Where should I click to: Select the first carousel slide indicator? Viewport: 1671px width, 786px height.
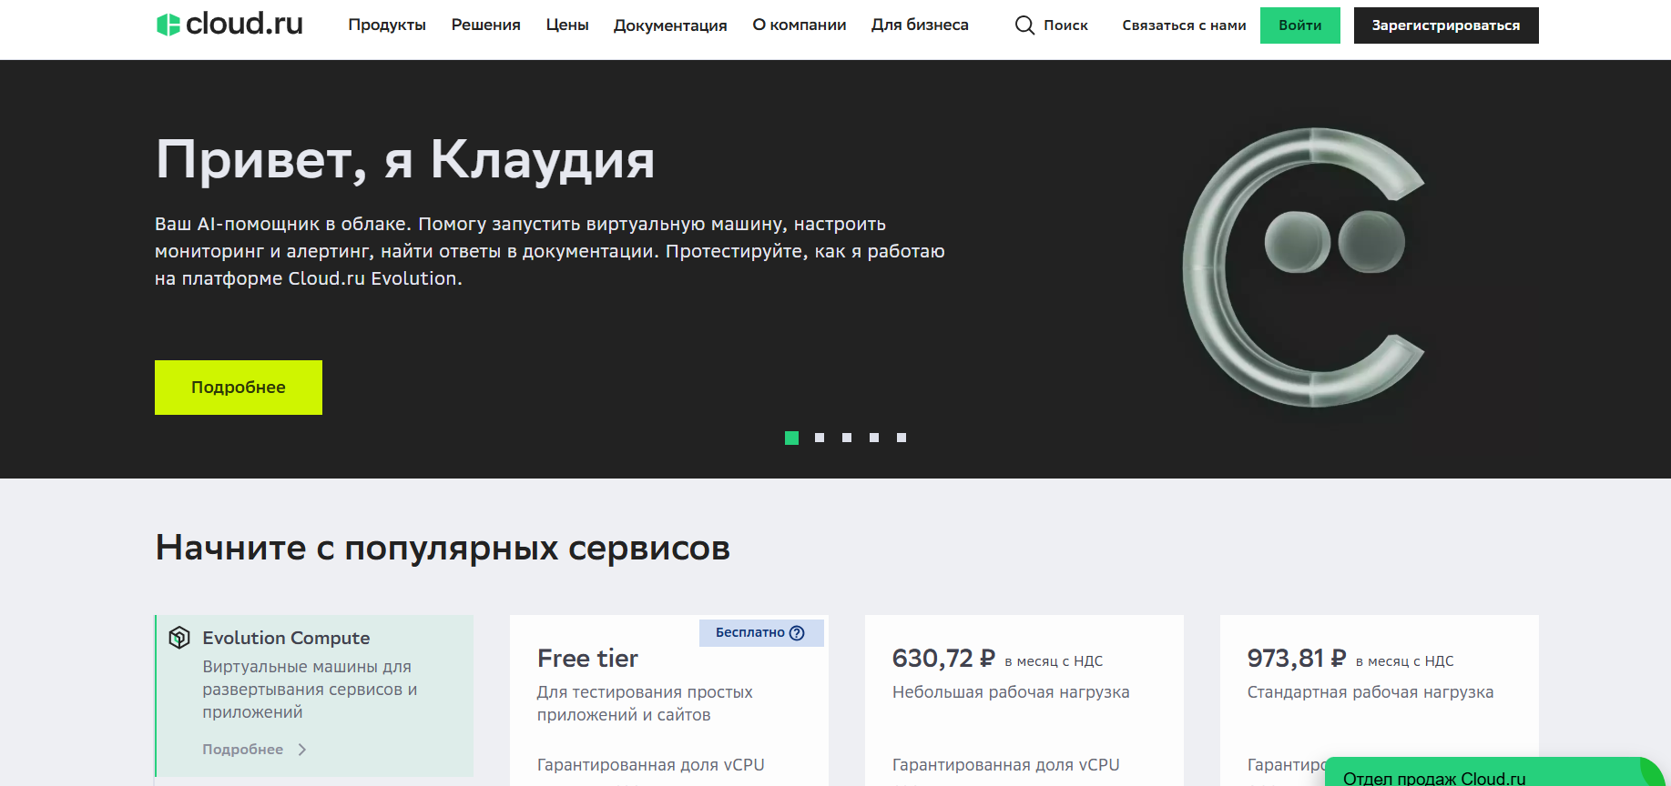point(792,438)
